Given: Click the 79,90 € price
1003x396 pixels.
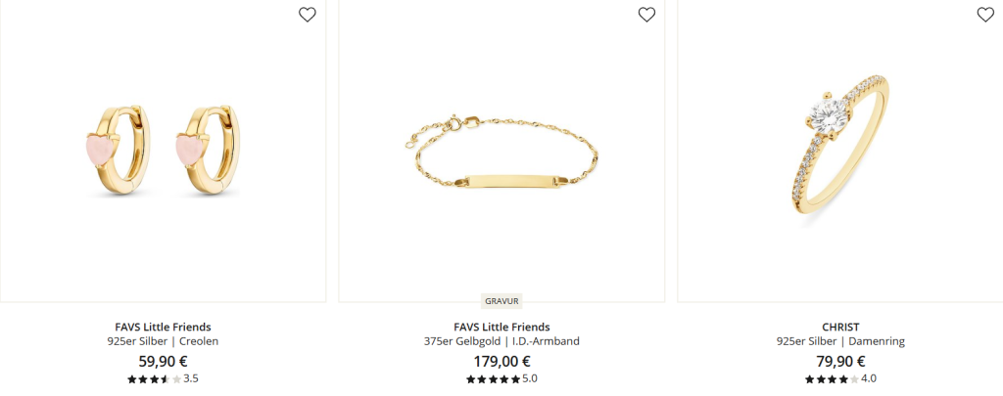Looking at the screenshot, I should click(840, 361).
